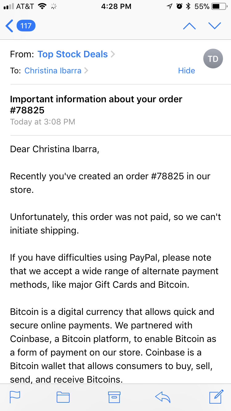Open the move-to-folder icon

[x=63, y=397]
